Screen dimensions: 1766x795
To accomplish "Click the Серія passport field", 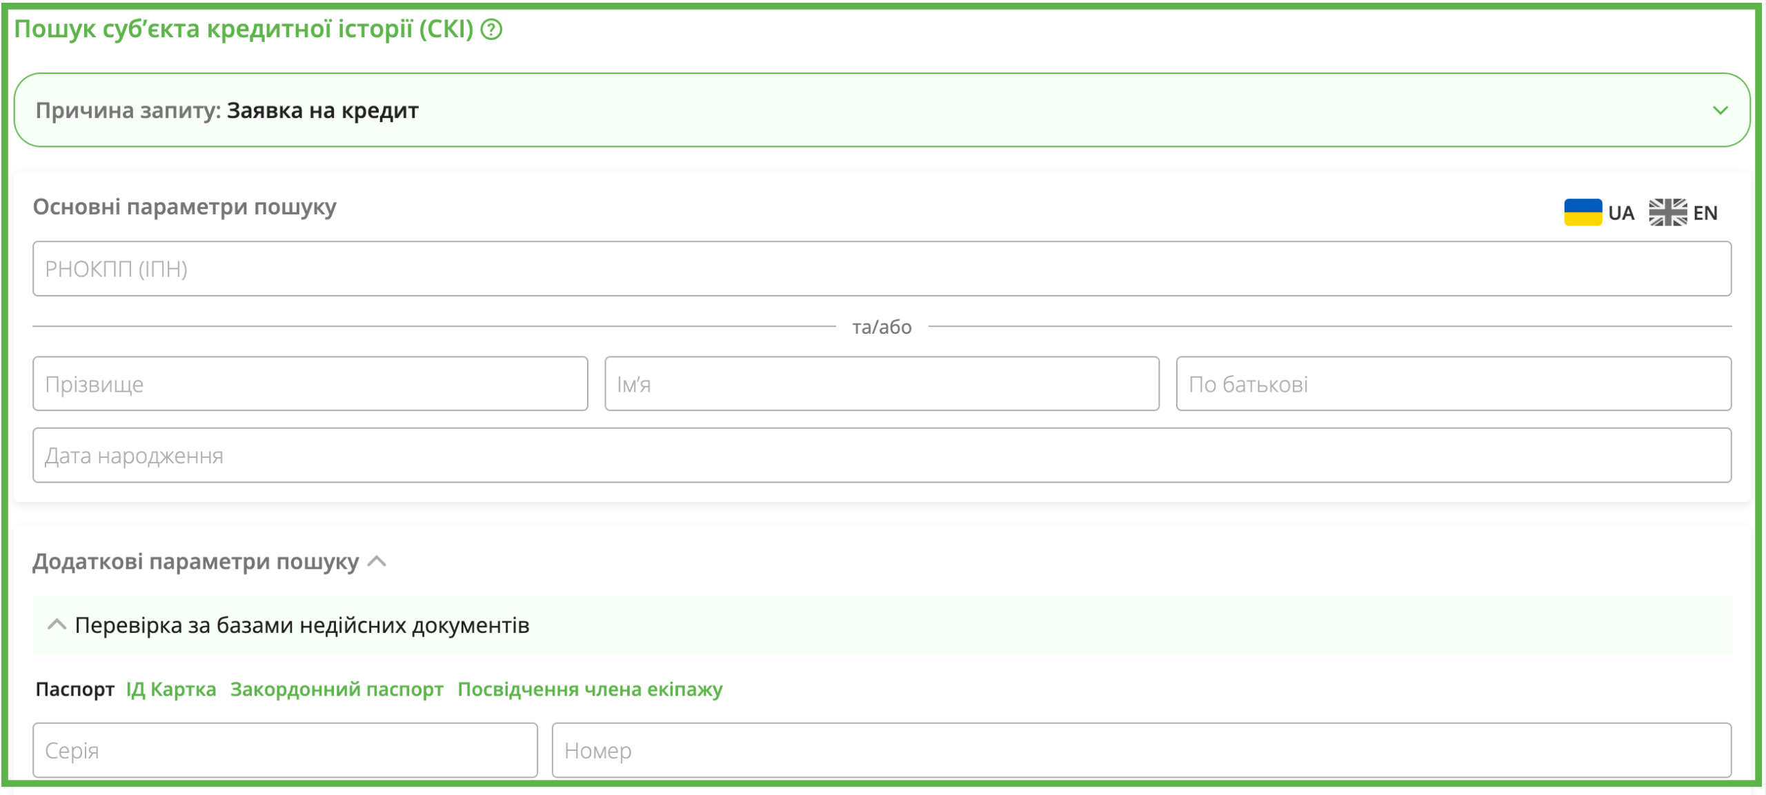I will click(x=285, y=750).
